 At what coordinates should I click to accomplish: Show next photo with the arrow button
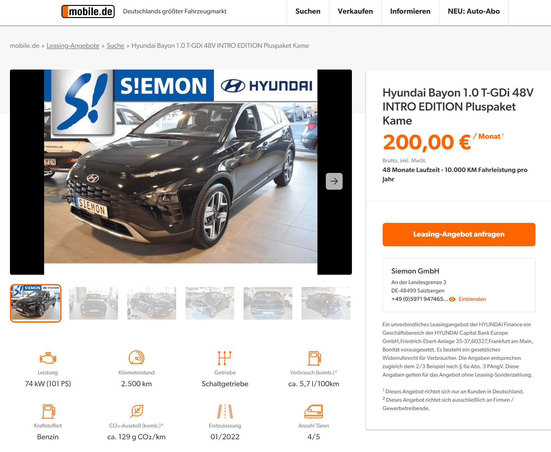[x=334, y=181]
